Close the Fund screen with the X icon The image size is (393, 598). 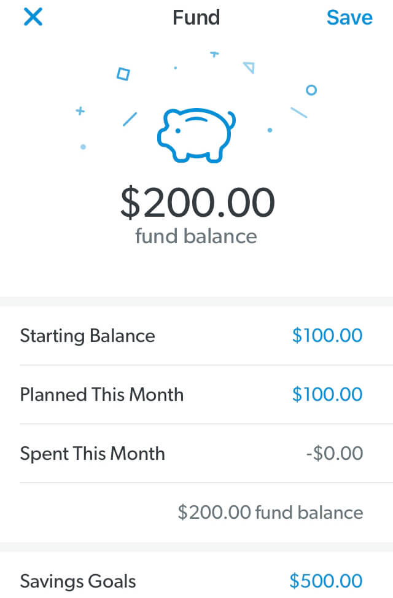(33, 17)
